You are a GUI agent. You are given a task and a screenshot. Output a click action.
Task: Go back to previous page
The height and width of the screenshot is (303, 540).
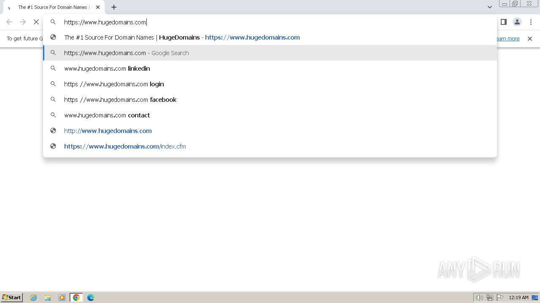coord(9,22)
